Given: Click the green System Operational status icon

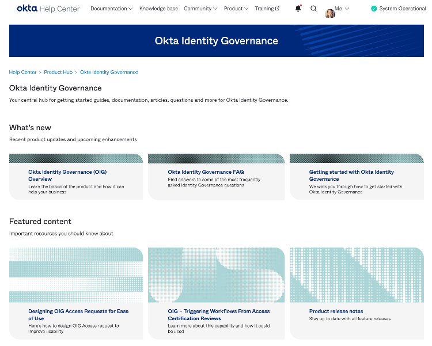Looking at the screenshot, I should click(374, 9).
